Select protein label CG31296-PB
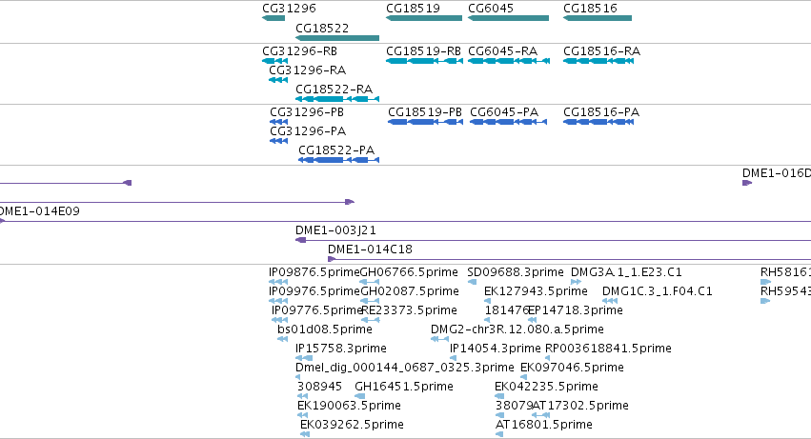 tap(307, 112)
